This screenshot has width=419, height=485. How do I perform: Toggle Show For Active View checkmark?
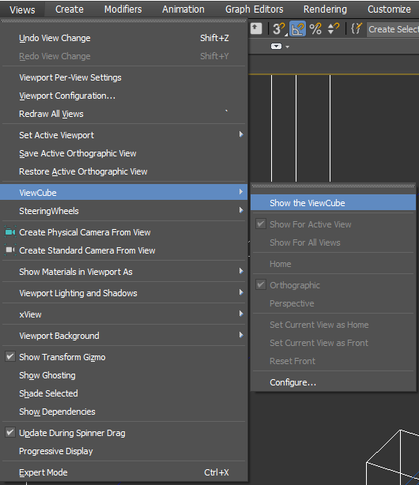(x=261, y=224)
